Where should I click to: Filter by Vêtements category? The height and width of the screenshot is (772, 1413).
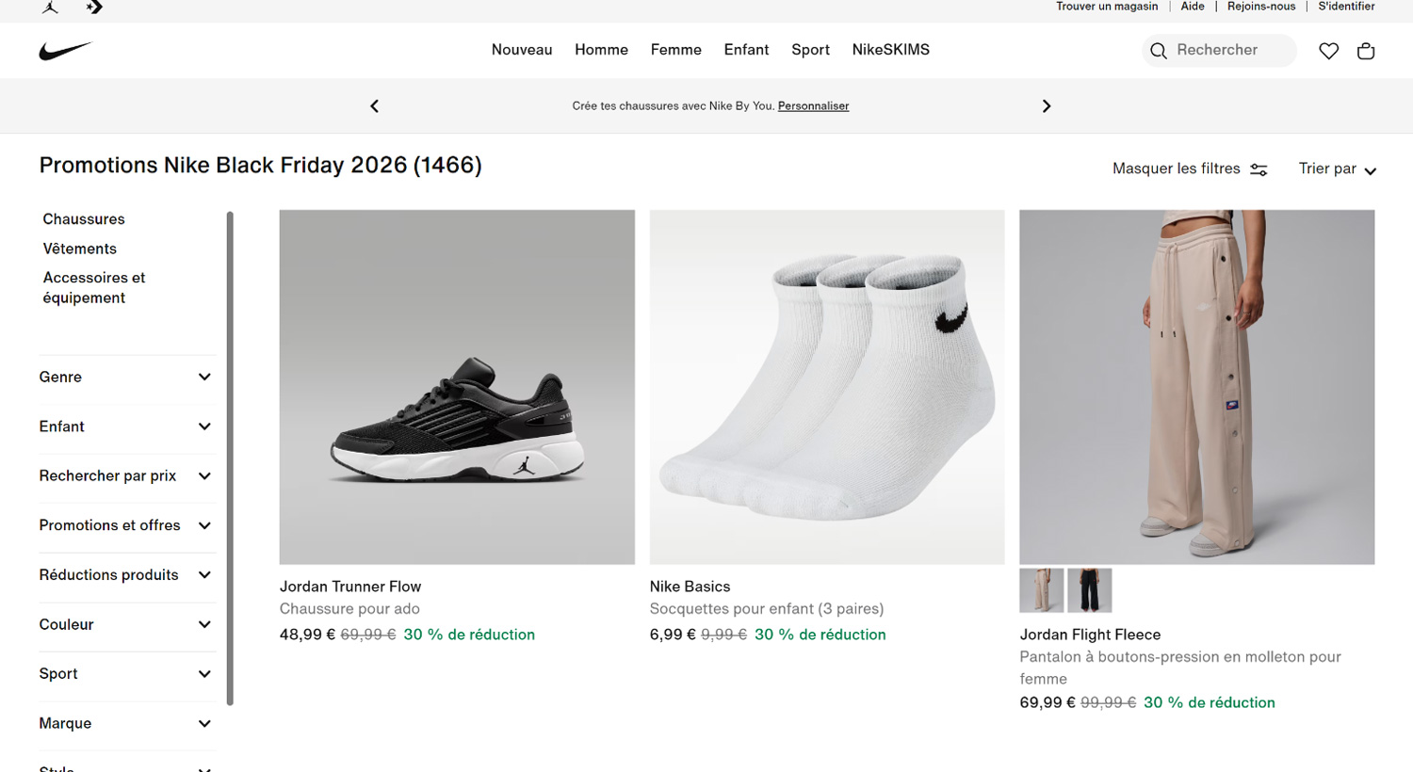[x=80, y=249]
